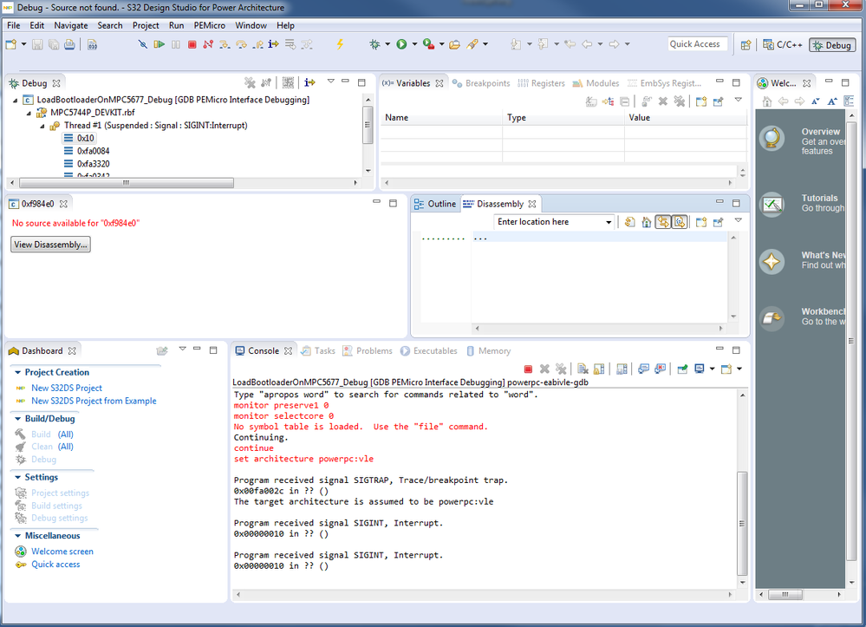Open Disassembly view menu triangle

click(x=738, y=220)
